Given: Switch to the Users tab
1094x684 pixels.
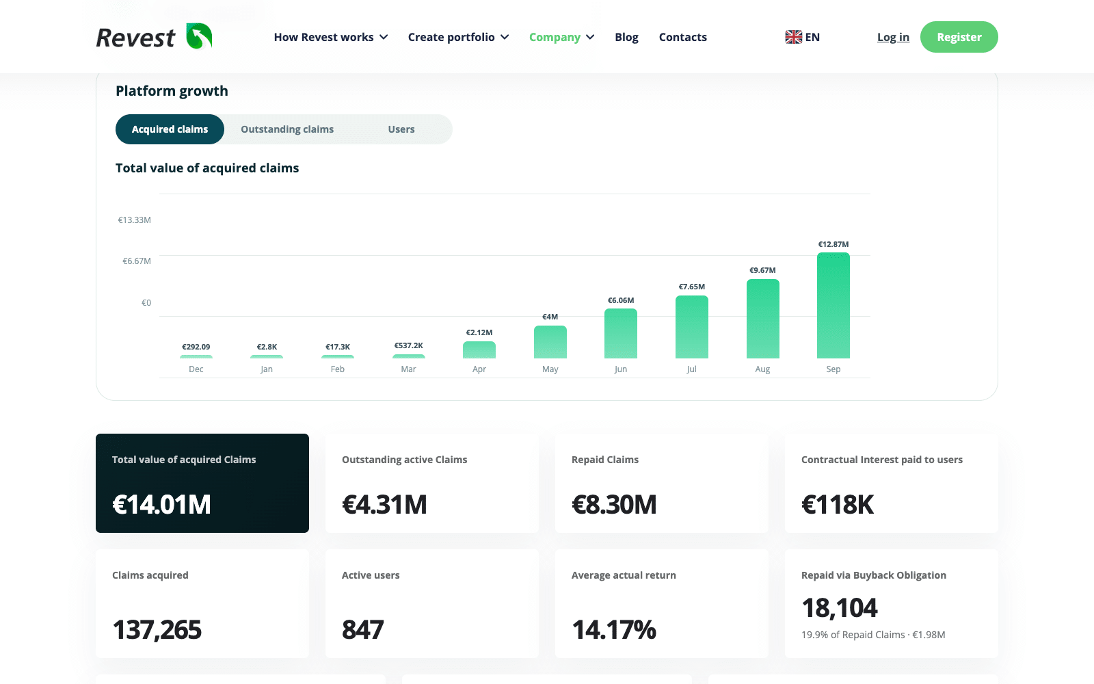Looking at the screenshot, I should pos(401,129).
